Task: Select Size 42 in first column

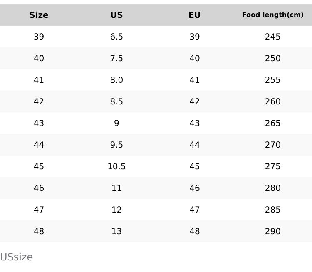Action: (39, 101)
